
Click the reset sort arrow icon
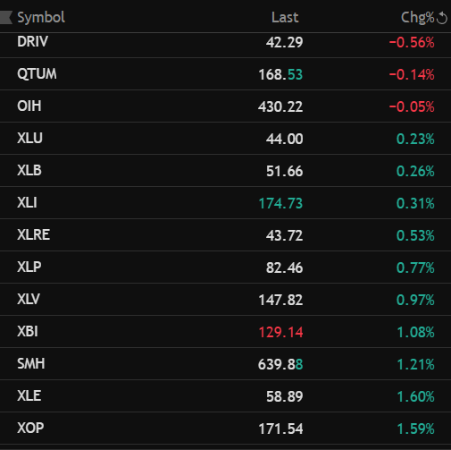point(442,18)
